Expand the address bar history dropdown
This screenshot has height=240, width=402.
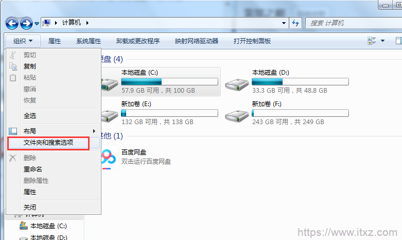284,23
